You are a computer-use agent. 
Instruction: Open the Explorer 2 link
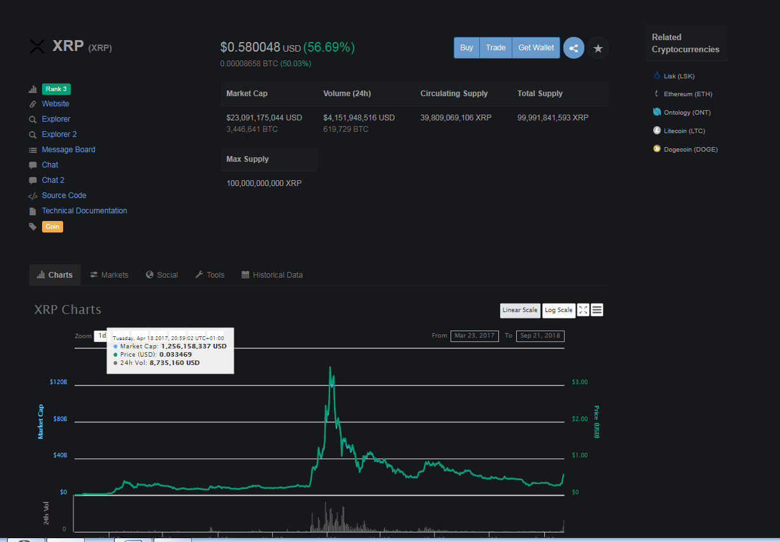pyautogui.click(x=59, y=134)
